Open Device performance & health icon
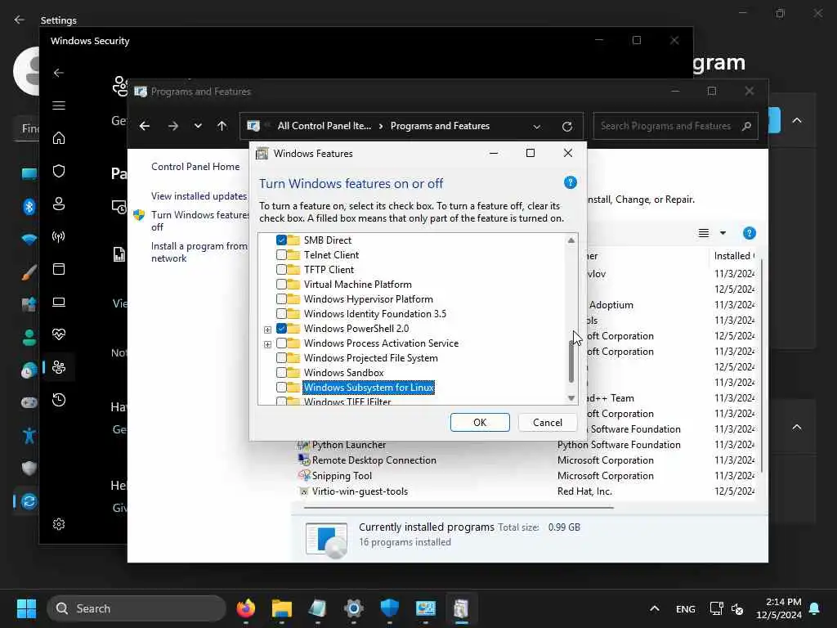The width and height of the screenshot is (837, 628). [59, 334]
